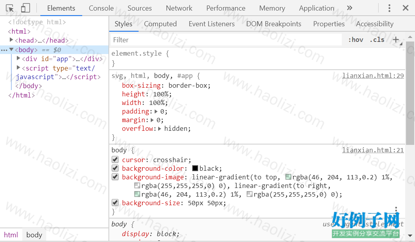
Task: Click the display block declaration
Action: coord(150,234)
